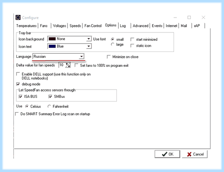Open the Advanced tab

tap(141, 26)
